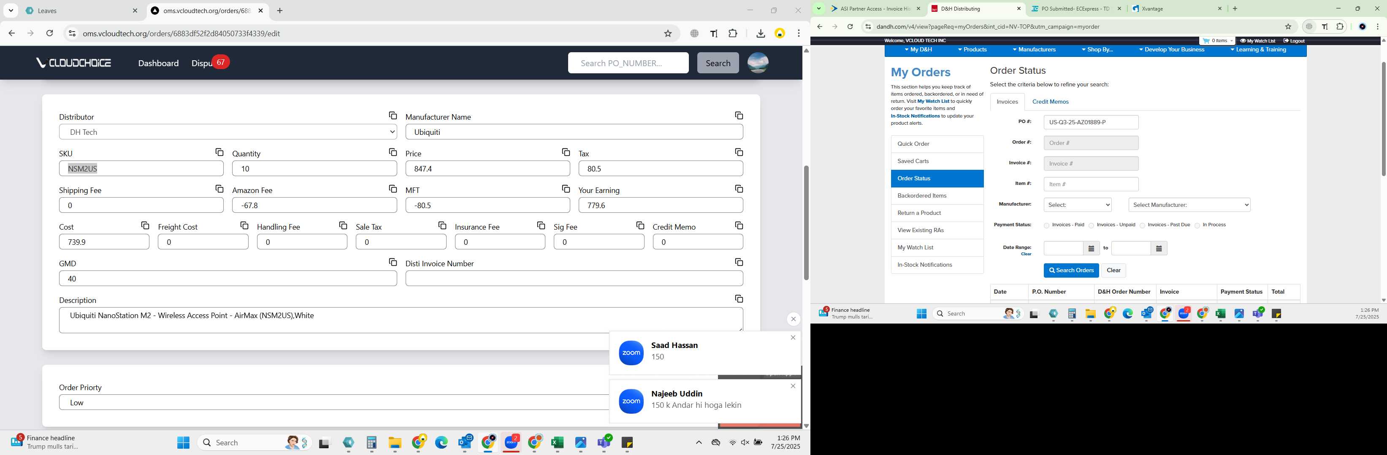Copy the Amazon Fee value
Screen dimensions: 1387x455
393,189
